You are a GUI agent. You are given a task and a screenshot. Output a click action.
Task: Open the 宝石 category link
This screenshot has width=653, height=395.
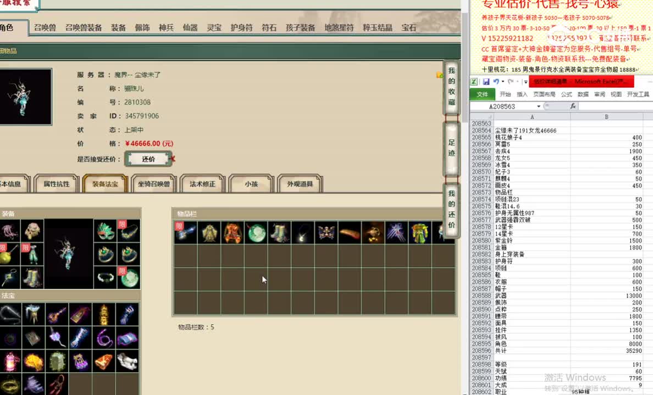409,28
